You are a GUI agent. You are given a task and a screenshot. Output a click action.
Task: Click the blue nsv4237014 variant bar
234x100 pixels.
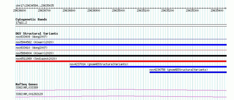click(x=148, y=67)
